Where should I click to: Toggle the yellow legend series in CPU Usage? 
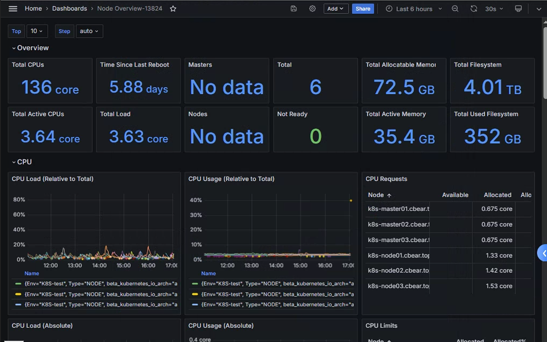point(195,294)
